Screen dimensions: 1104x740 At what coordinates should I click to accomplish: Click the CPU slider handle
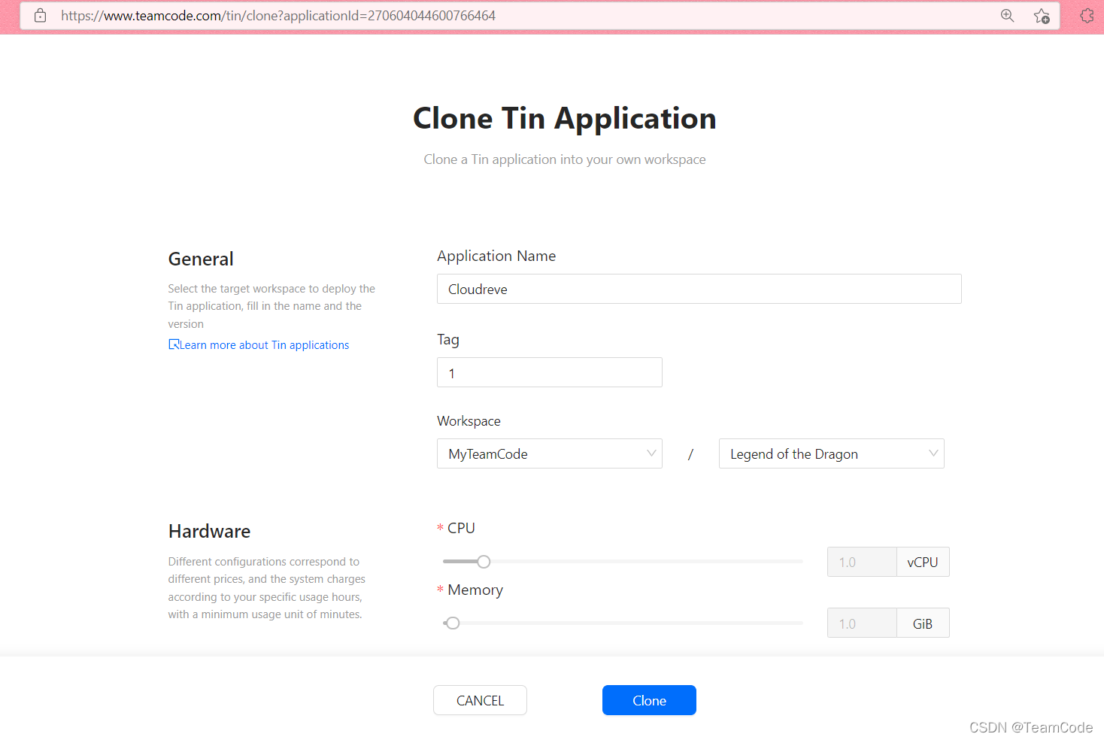click(484, 562)
